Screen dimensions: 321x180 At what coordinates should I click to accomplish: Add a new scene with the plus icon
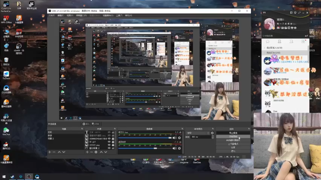pos(49,152)
